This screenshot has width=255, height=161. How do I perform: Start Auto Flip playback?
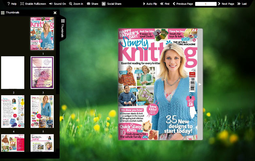coord(150,4)
